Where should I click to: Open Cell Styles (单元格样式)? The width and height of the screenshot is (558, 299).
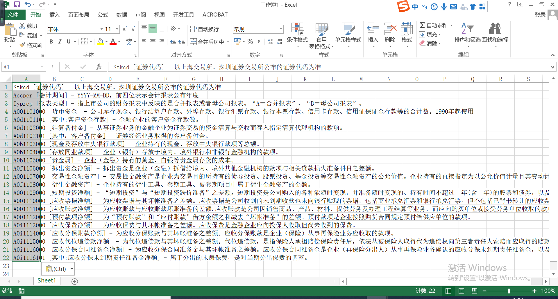coord(348,35)
